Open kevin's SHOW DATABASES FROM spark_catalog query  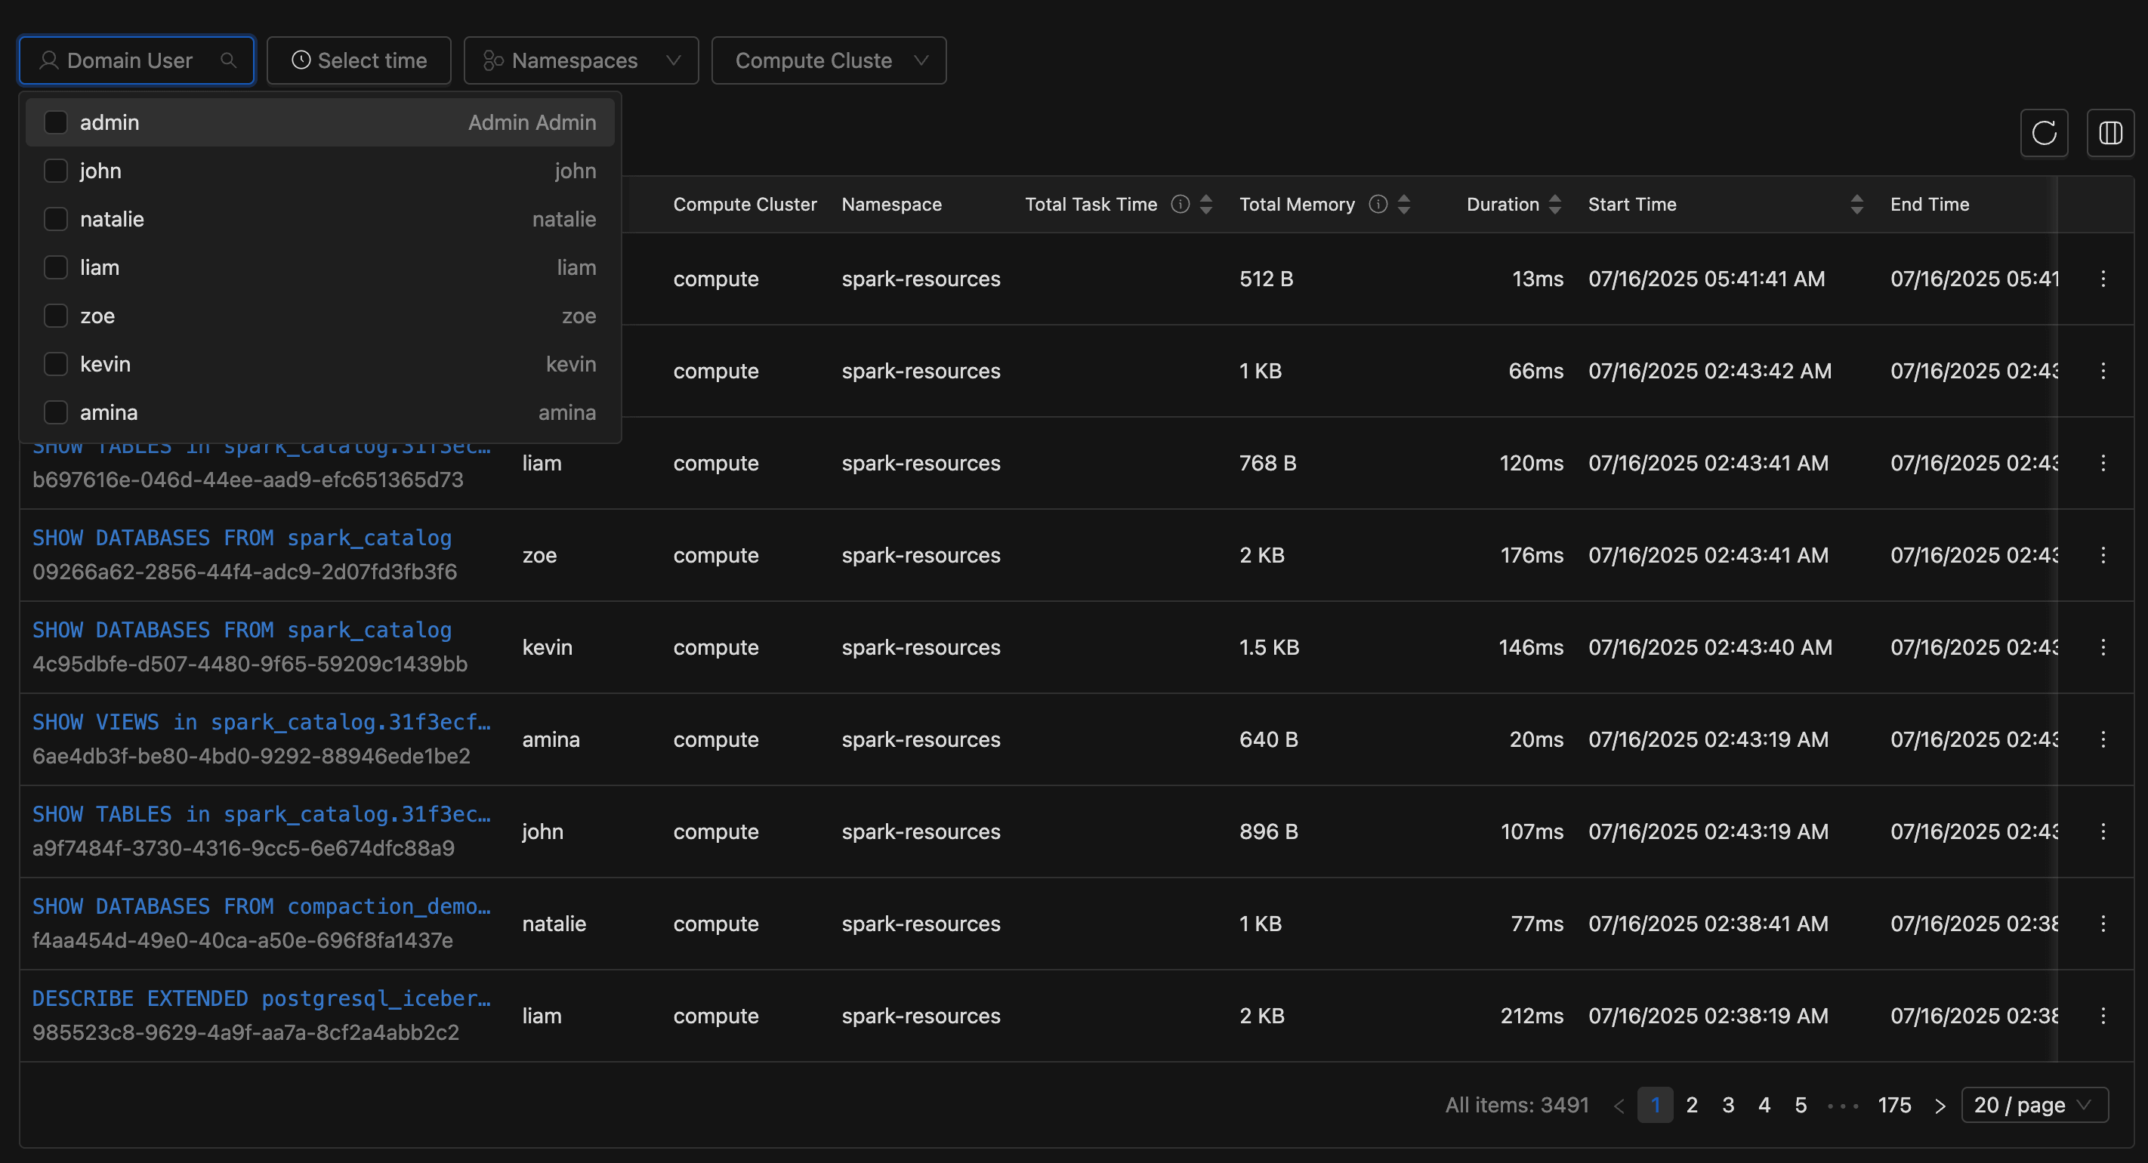pos(242,629)
